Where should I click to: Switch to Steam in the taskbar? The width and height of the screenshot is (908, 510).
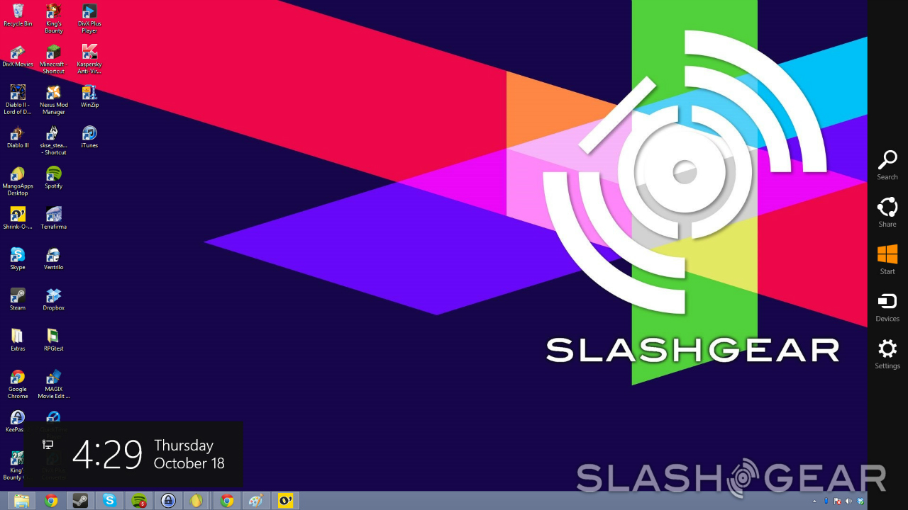point(79,501)
